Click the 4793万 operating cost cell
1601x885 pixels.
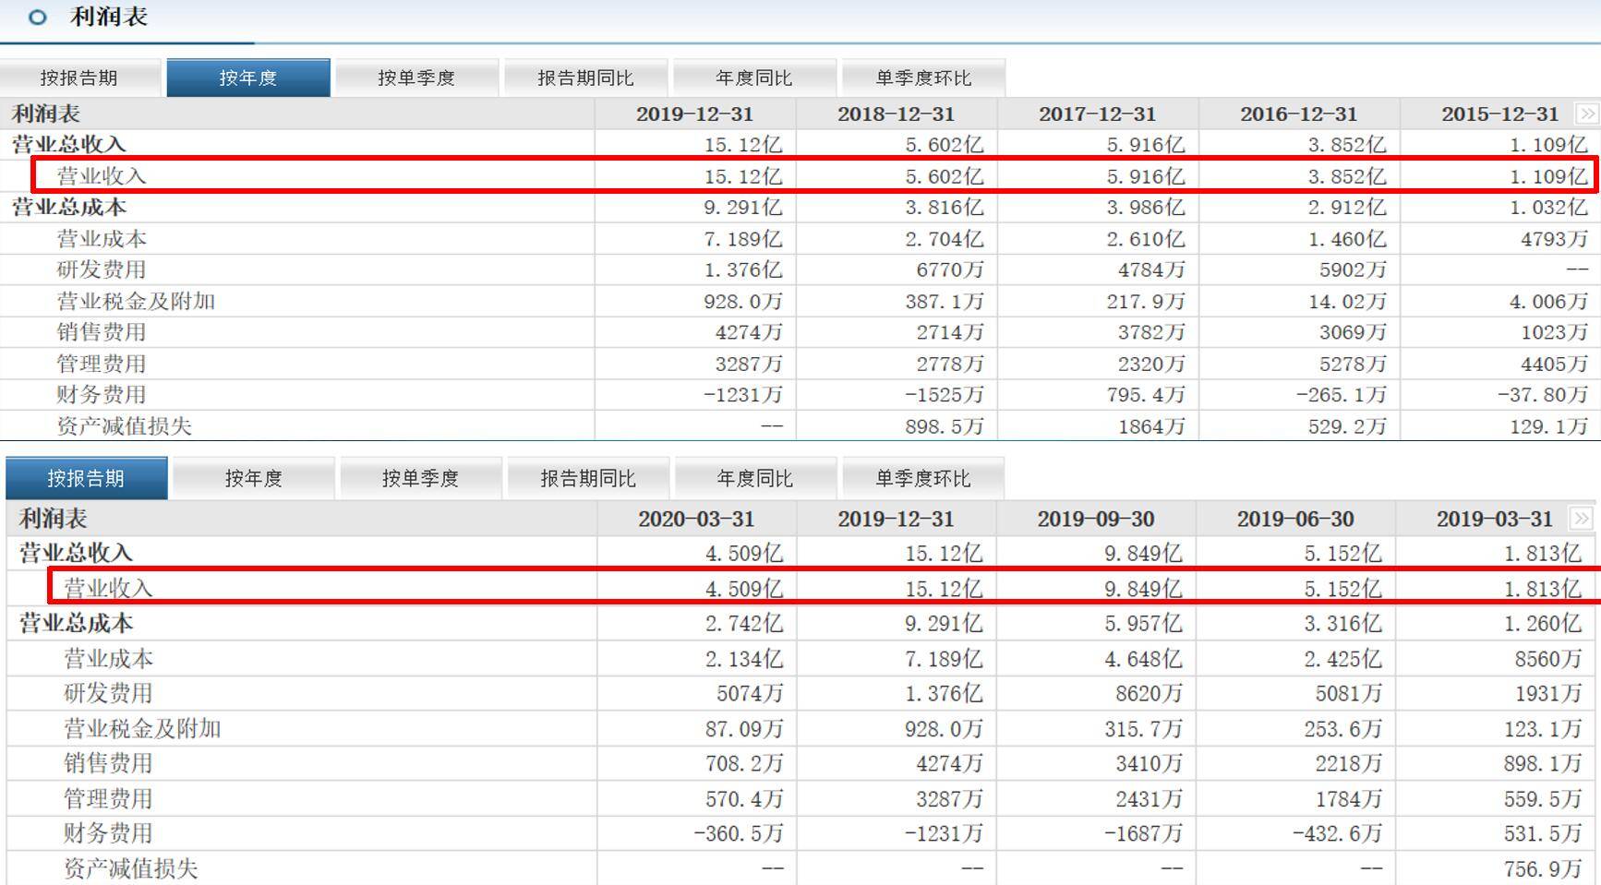coord(1554,238)
